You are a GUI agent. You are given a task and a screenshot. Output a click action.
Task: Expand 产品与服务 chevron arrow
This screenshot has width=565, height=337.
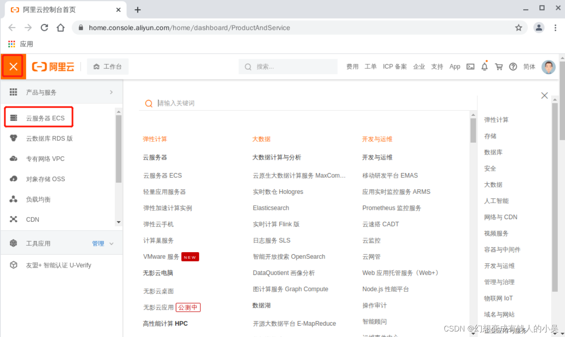point(112,92)
